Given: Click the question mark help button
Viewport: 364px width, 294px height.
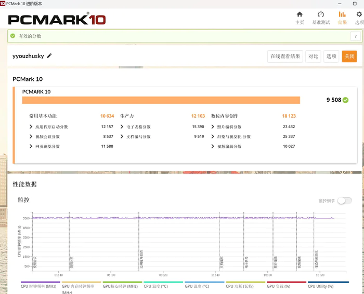Looking at the screenshot, I should pos(355,36).
